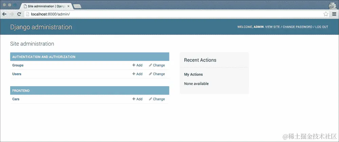Click the ADMIN username in the header
Viewport: 339px width, 142px height.
pos(258,27)
